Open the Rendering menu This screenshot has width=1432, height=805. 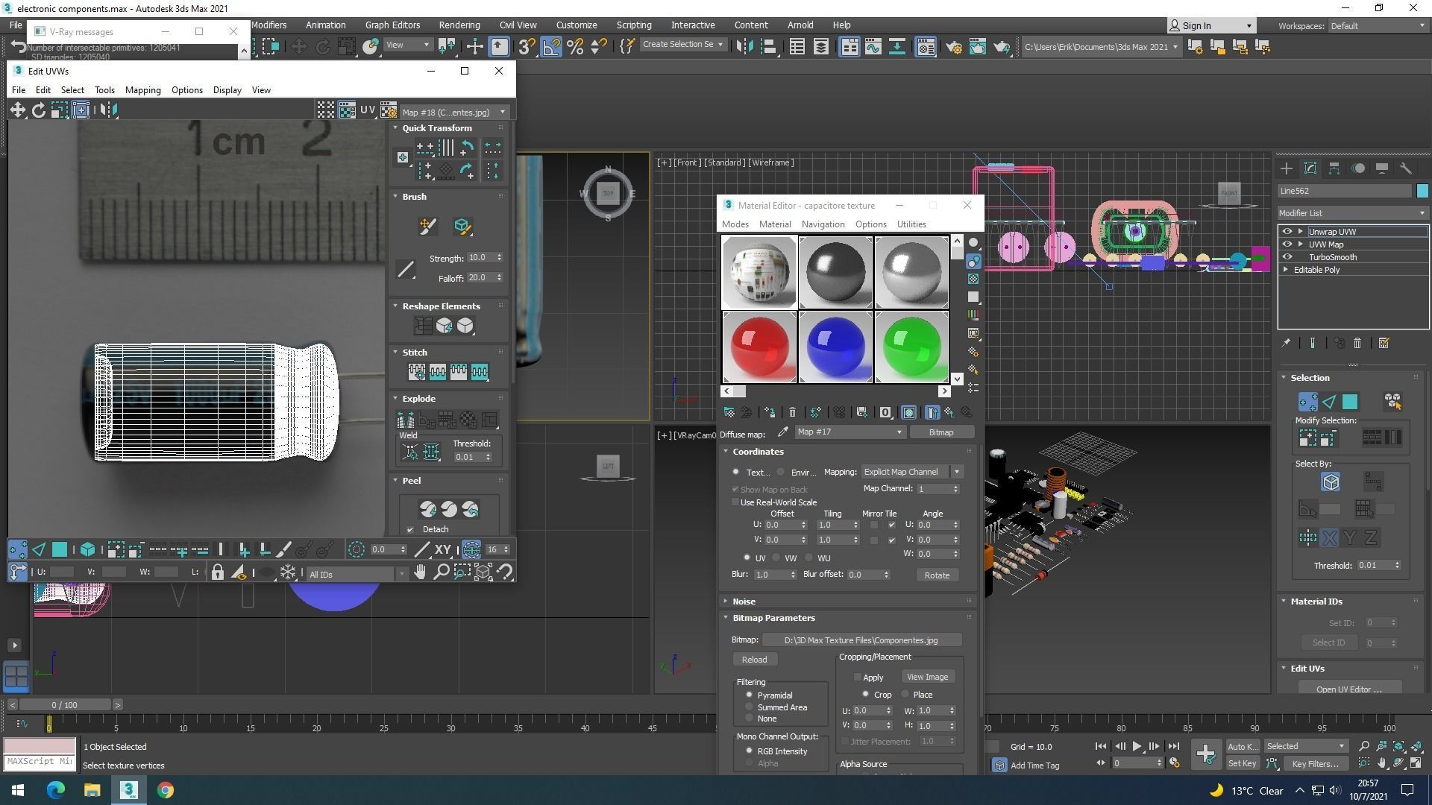pos(459,25)
